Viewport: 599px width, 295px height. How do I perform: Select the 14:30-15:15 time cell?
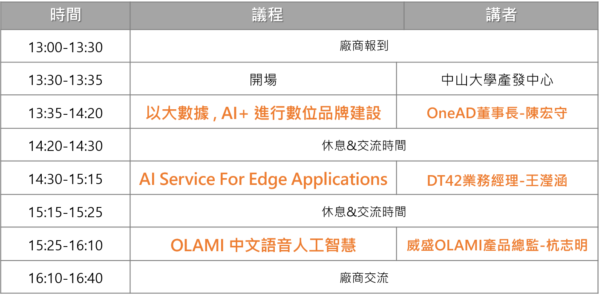tap(66, 179)
